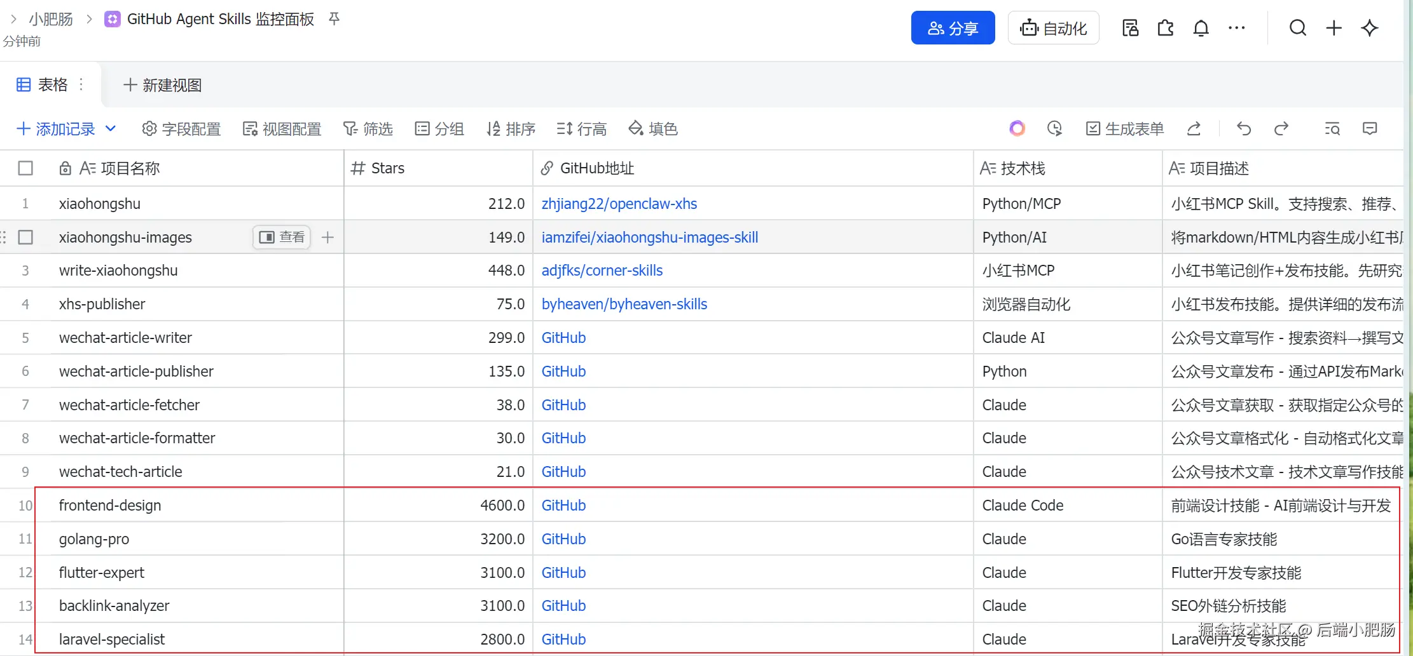Image resolution: width=1413 pixels, height=656 pixels.
Task: Click the Stars cell showing 4600.0
Action: [438, 505]
